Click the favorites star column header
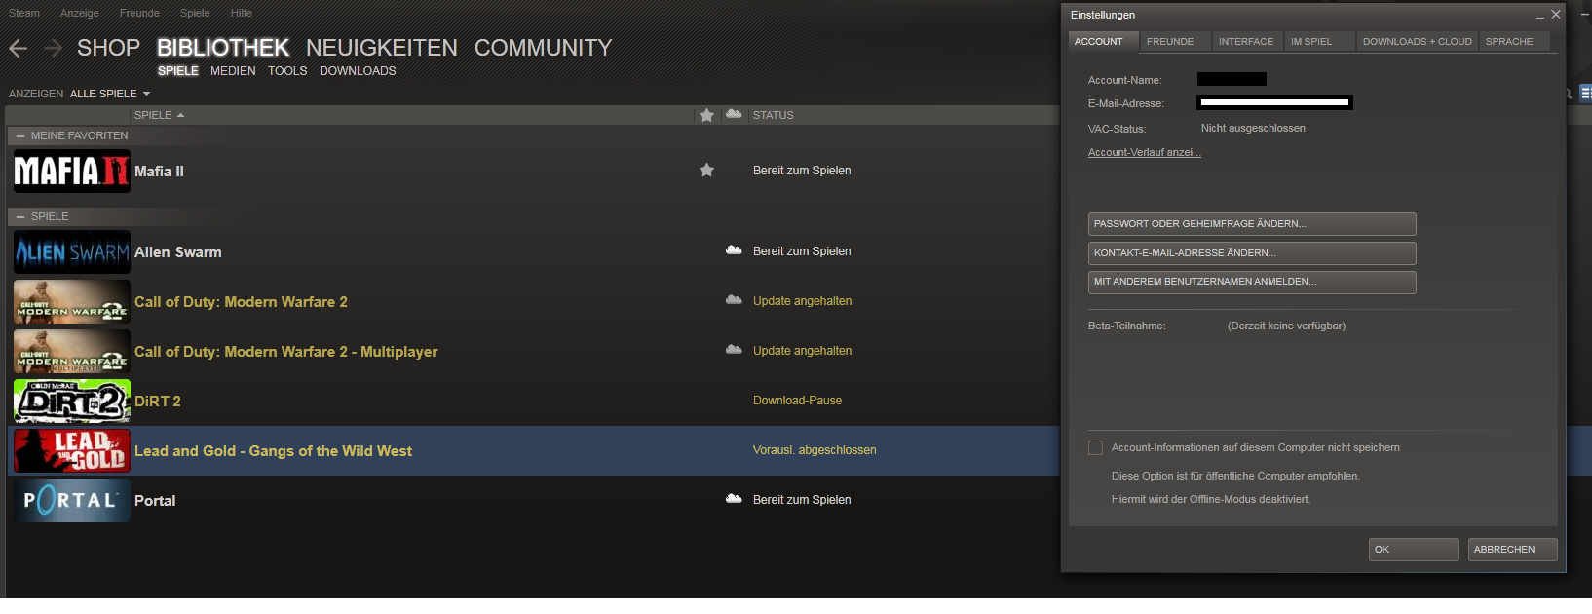1592x614 pixels. point(706,115)
